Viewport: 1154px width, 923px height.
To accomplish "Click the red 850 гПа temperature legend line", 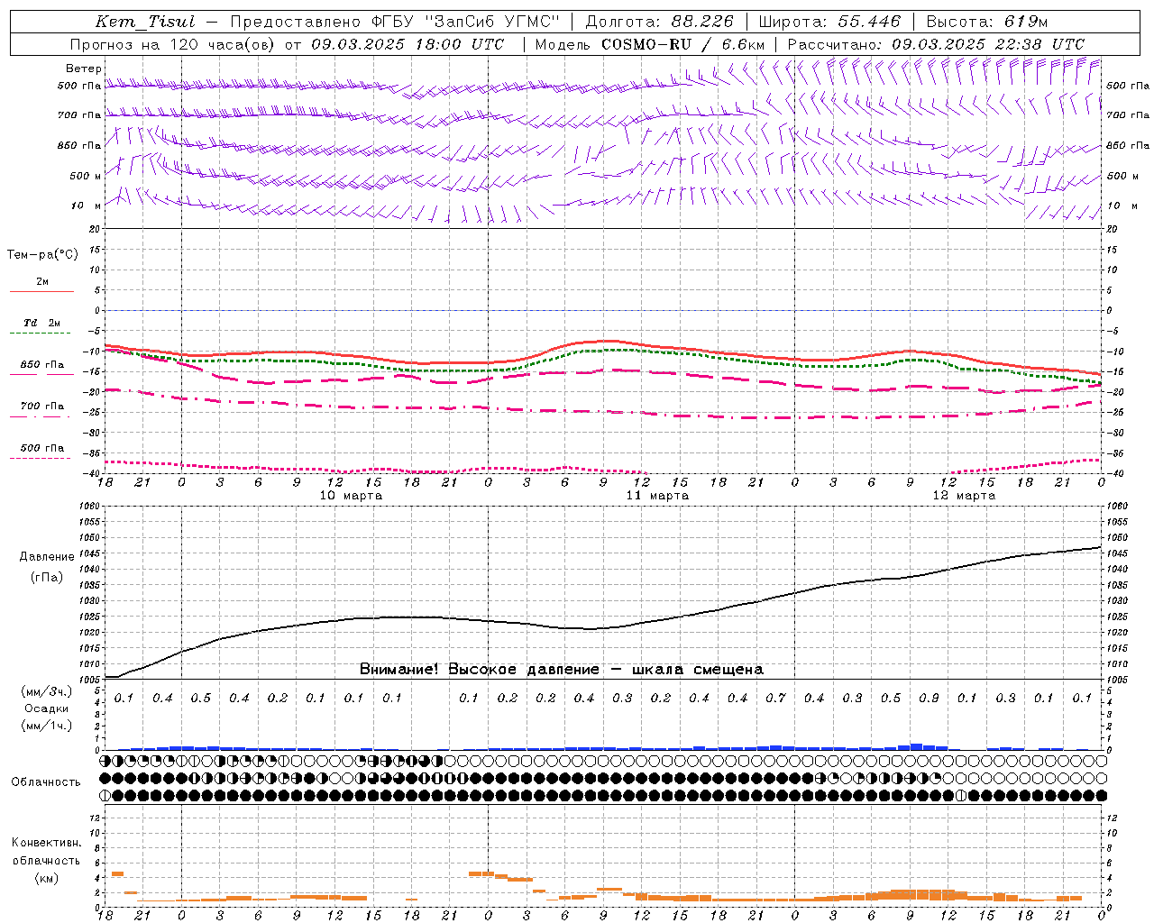I will [41, 375].
